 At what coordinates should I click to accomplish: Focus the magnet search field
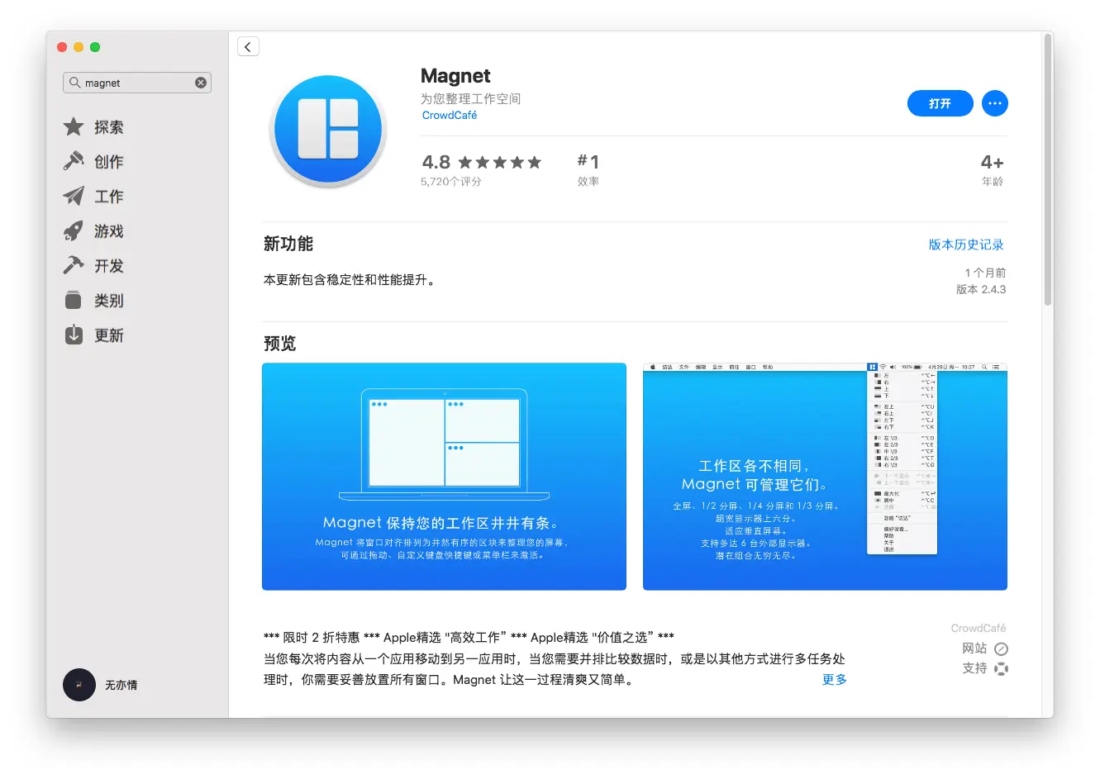tap(137, 83)
